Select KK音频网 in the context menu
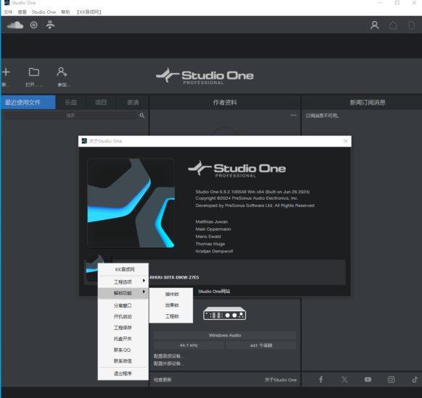This screenshot has width=422, height=398. click(x=125, y=269)
